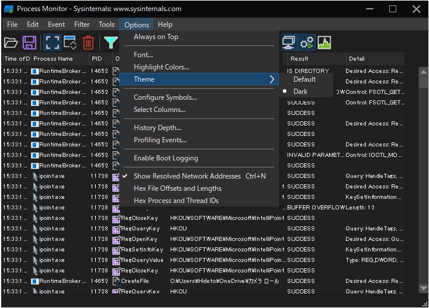This screenshot has height=308, width=429.
Task: Click the Save floppy disk icon
Action: click(x=29, y=43)
